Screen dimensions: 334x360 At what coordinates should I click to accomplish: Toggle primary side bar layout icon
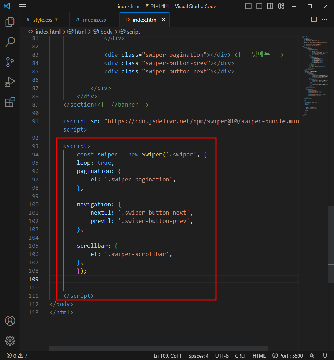click(x=249, y=6)
